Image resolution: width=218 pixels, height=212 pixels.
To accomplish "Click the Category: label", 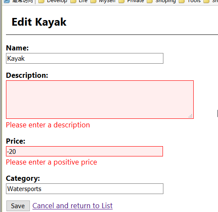I will pos(23,178).
